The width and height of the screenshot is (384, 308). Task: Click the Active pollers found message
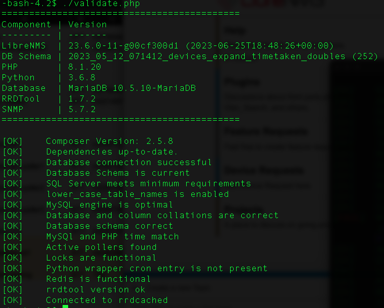(101, 247)
